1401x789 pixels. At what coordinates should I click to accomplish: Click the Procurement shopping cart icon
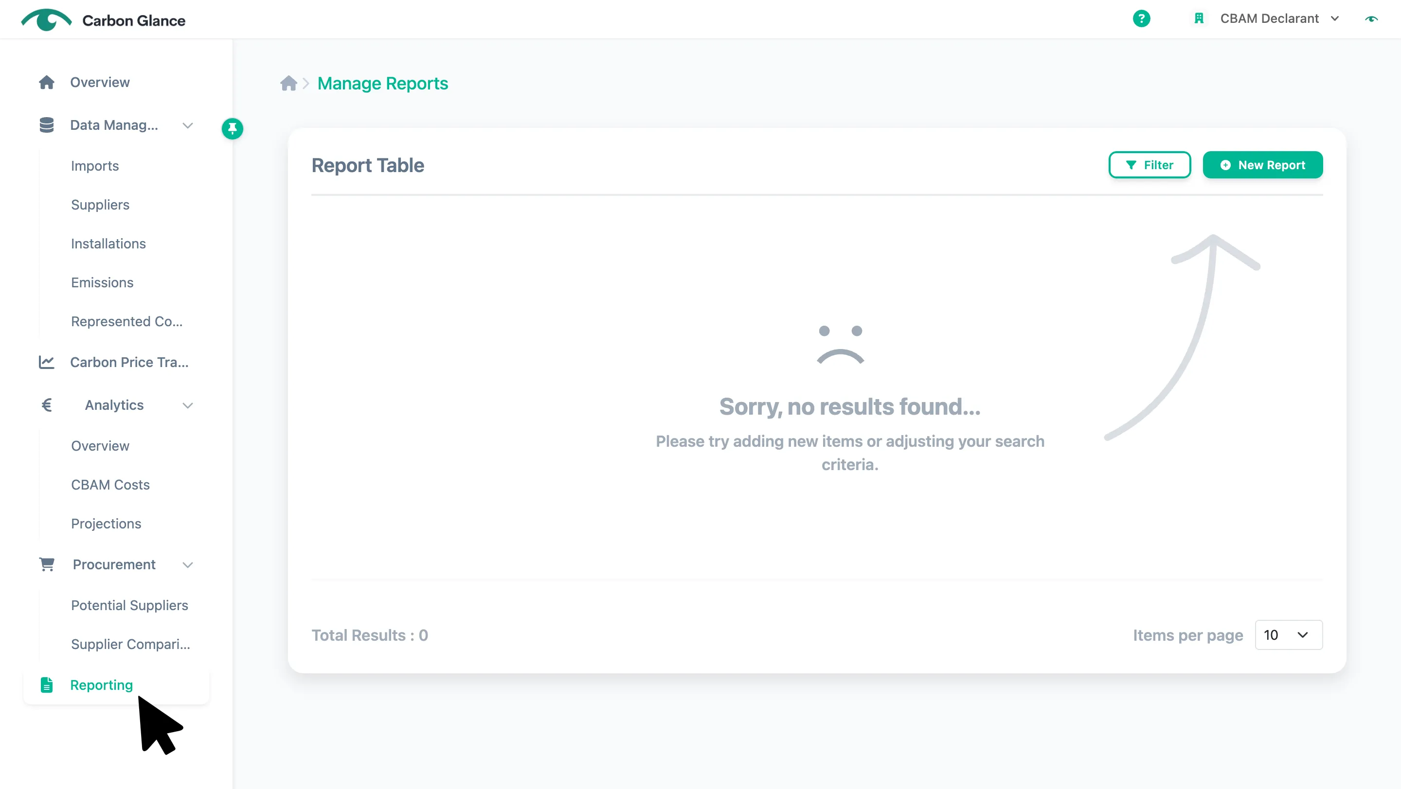pyautogui.click(x=47, y=564)
